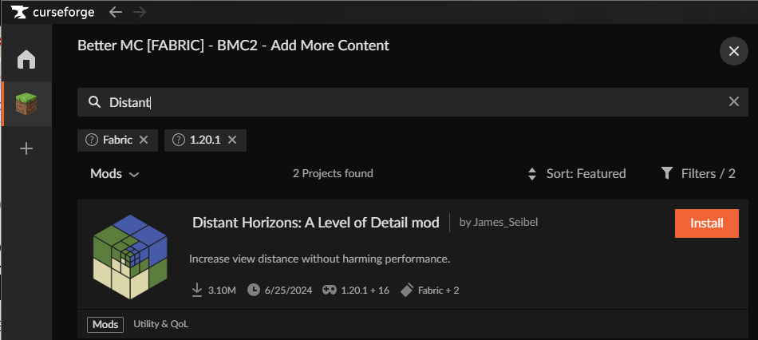Click the clock update-date icon
758x340 pixels.
[x=253, y=291]
